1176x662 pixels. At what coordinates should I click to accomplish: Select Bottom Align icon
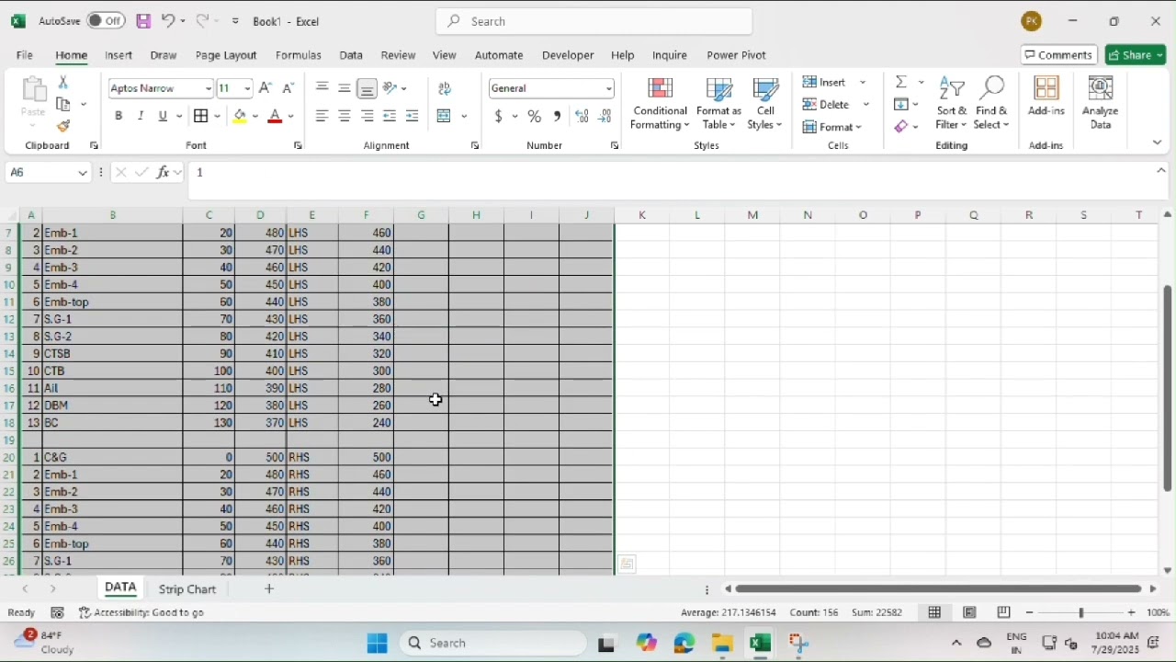click(367, 88)
